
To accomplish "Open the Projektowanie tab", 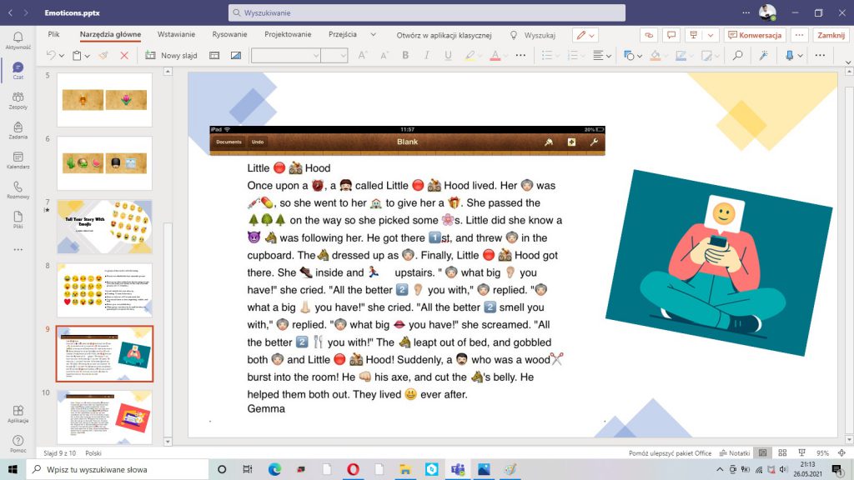I will pos(288,35).
